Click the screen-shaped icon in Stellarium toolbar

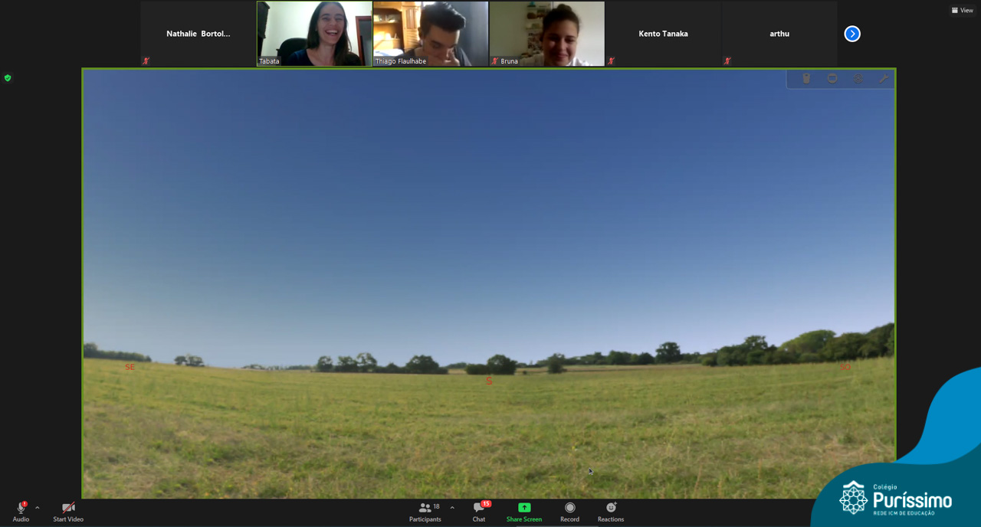point(832,79)
